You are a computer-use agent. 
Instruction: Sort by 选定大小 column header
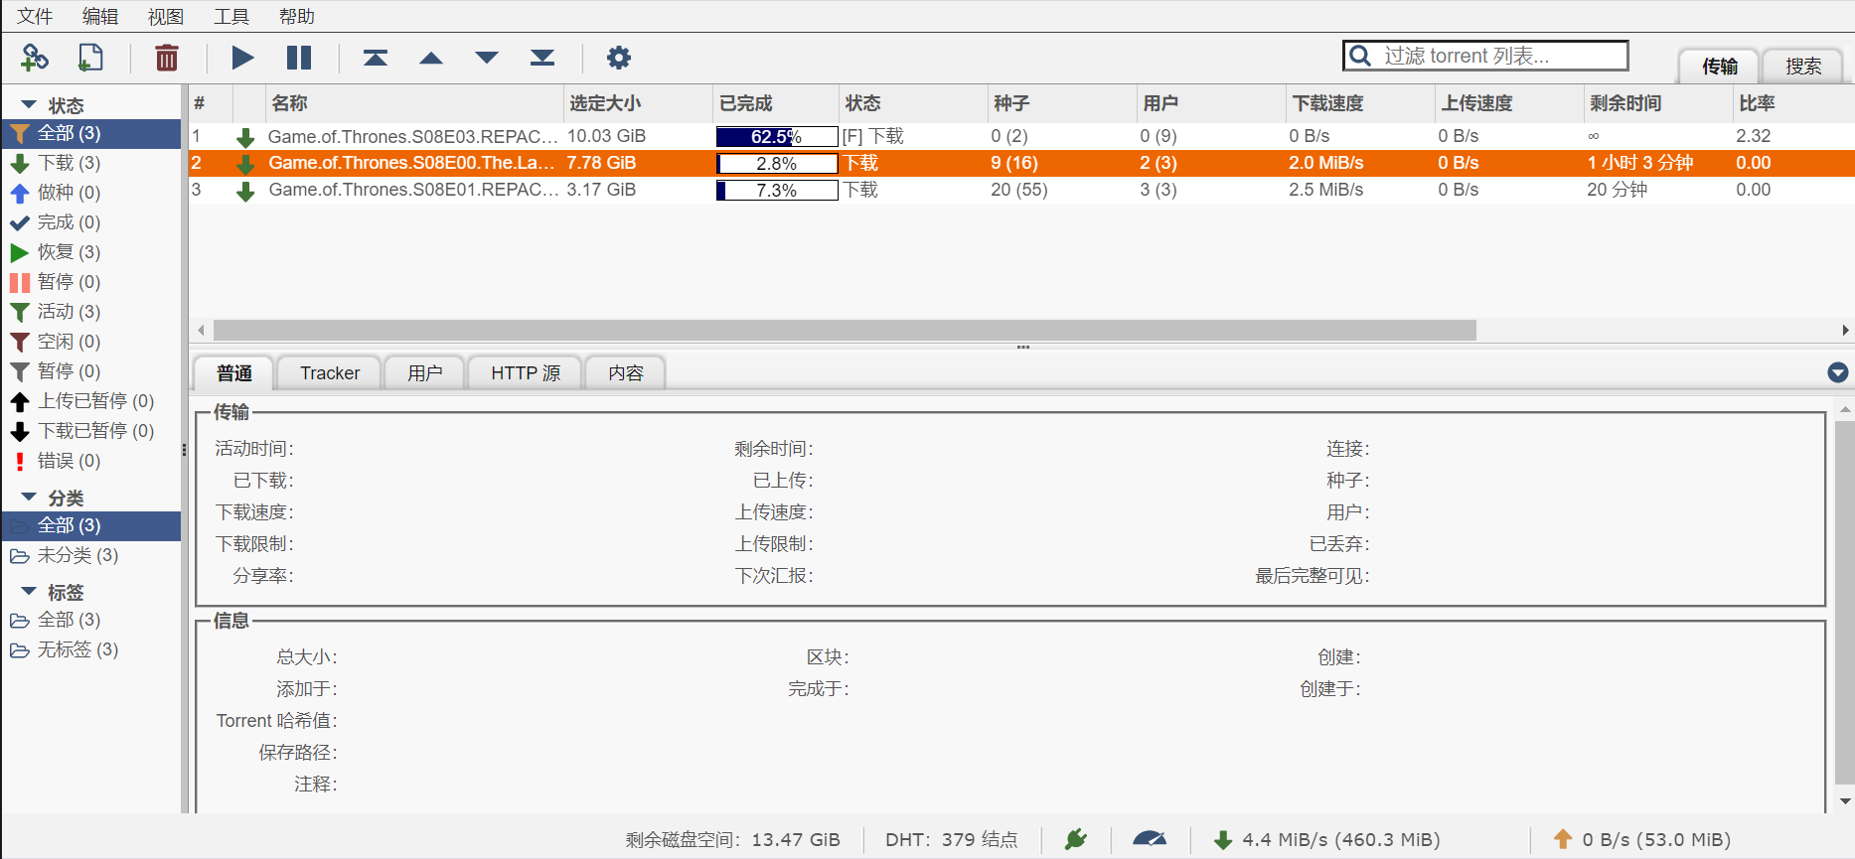[x=638, y=103]
